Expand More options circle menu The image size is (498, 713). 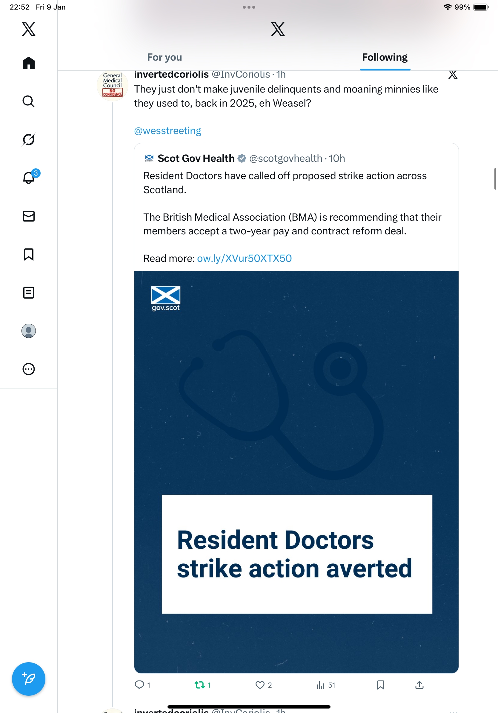(29, 369)
